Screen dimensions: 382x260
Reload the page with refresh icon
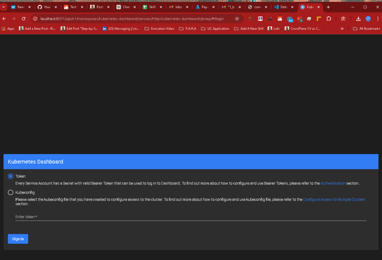24,19
